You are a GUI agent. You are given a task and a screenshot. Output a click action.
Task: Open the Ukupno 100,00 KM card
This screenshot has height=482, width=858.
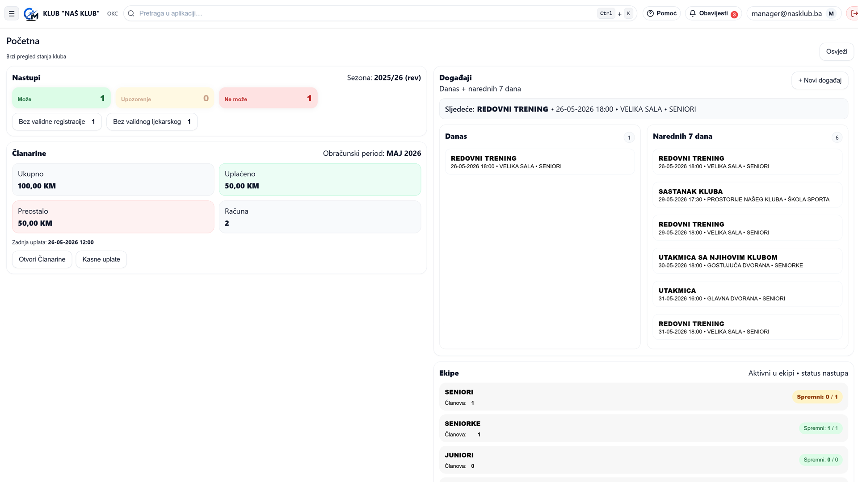[113, 179]
